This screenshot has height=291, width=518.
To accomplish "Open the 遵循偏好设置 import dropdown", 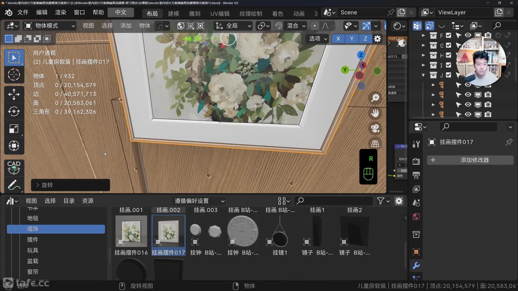I will pos(199,201).
